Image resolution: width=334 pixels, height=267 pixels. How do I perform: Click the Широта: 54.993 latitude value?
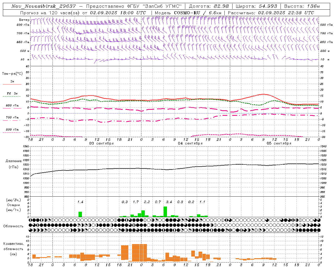257,6
